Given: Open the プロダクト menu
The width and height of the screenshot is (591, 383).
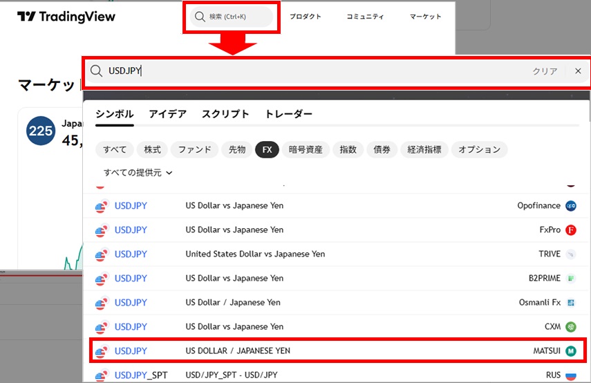Looking at the screenshot, I should click(x=306, y=17).
